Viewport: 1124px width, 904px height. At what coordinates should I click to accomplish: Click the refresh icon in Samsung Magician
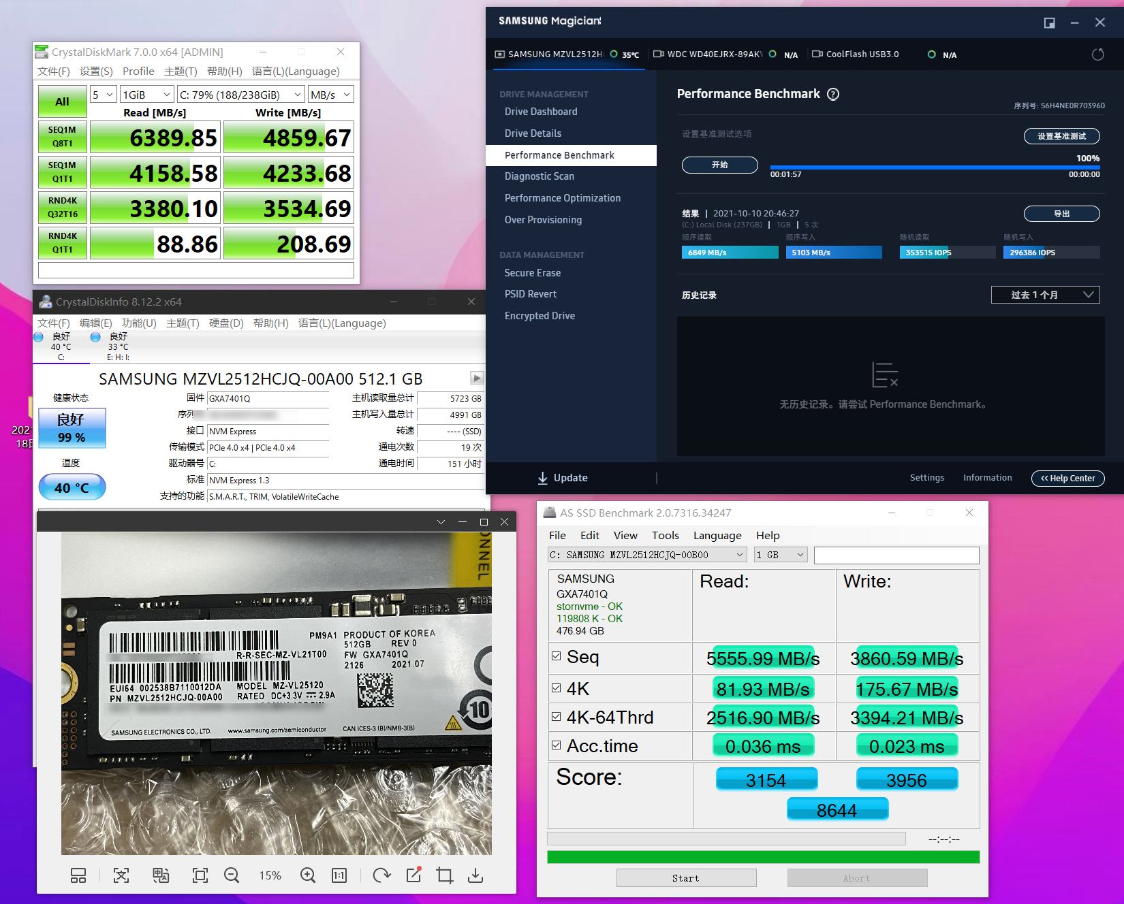click(x=1097, y=54)
